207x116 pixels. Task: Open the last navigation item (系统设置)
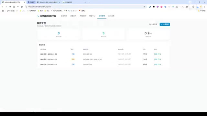(x=111, y=16)
